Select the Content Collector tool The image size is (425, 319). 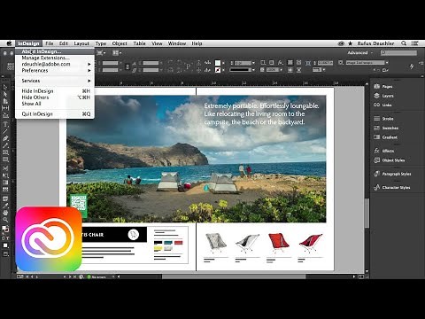point(5,115)
